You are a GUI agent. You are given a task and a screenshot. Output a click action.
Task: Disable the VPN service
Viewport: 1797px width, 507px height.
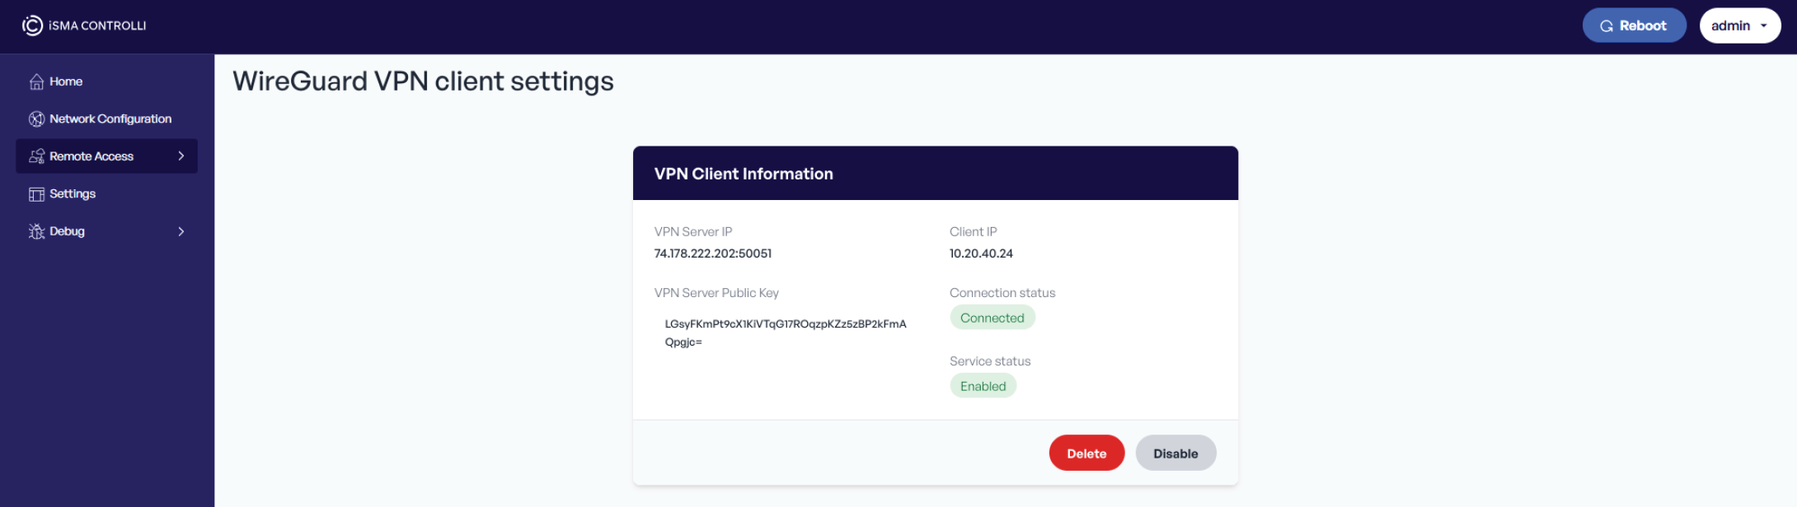click(x=1175, y=454)
